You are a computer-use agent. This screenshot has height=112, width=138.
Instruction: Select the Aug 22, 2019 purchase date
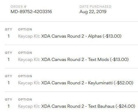coord(93,12)
